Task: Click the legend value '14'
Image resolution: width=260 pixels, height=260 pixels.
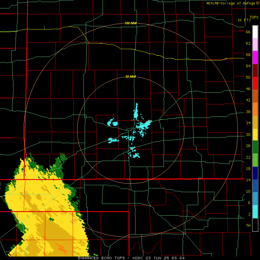Action: pos(248,180)
